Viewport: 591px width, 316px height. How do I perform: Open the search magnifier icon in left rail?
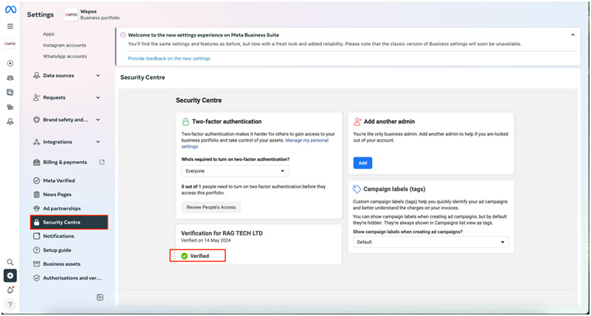[10, 262]
